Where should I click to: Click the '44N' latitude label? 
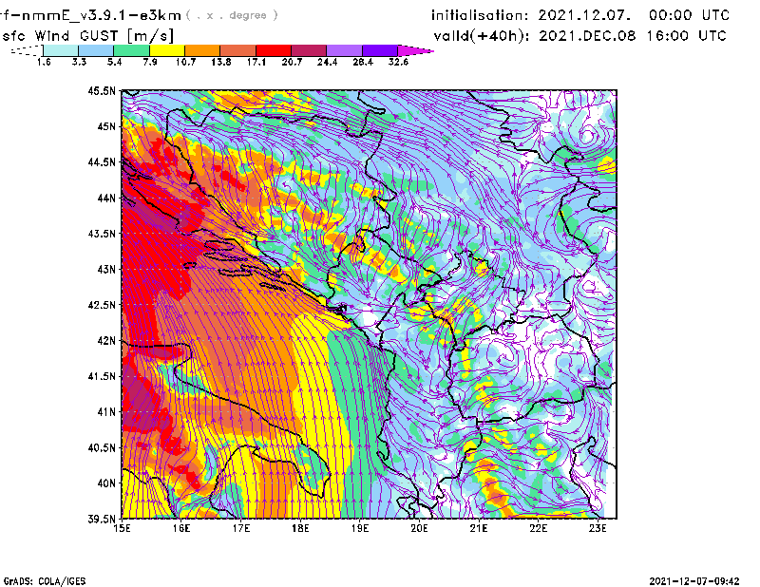click(x=107, y=198)
